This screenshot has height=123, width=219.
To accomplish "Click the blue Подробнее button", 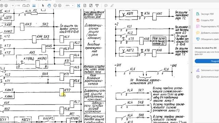I will coord(207,61).
